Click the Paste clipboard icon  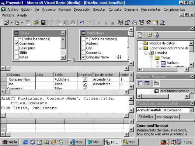[66, 22]
